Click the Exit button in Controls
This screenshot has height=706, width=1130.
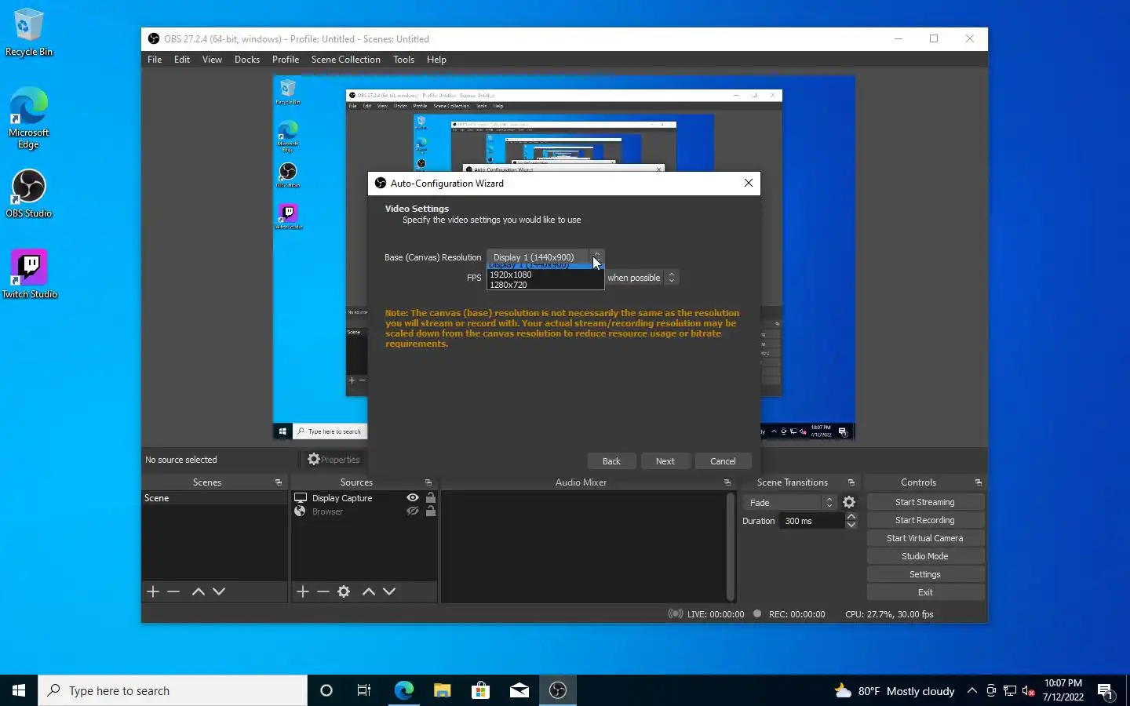(925, 592)
